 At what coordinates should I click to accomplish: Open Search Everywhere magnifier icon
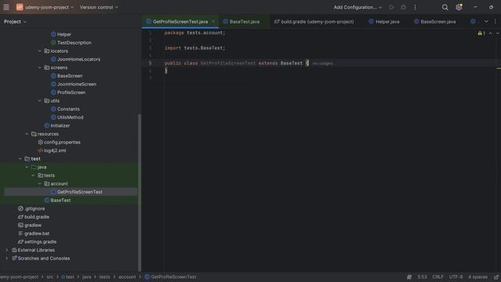point(445,7)
